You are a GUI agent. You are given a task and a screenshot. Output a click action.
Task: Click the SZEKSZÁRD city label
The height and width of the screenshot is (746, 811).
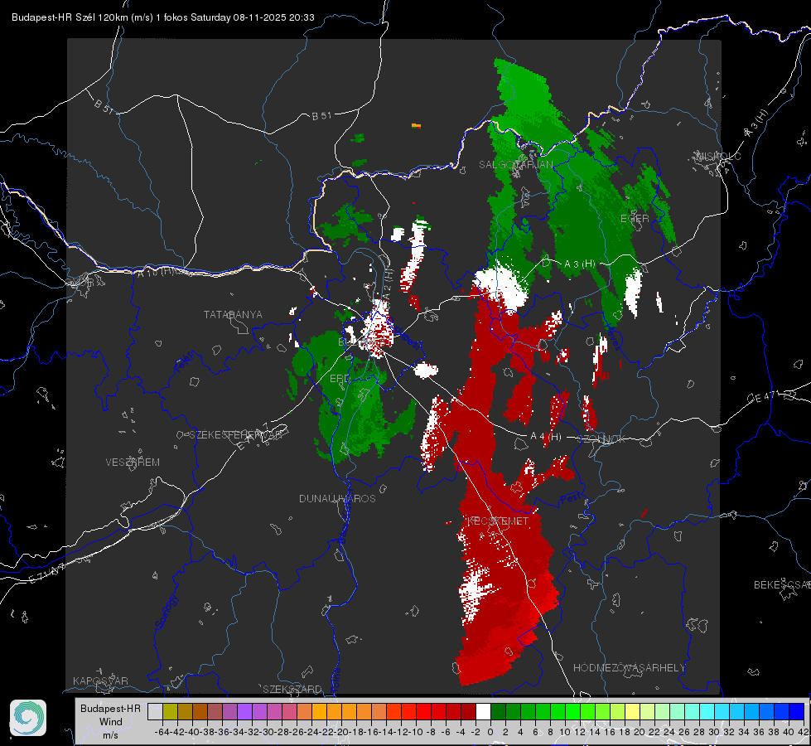point(292,689)
